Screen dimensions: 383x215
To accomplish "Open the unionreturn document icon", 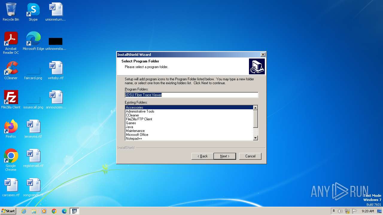I will tap(55, 12).
